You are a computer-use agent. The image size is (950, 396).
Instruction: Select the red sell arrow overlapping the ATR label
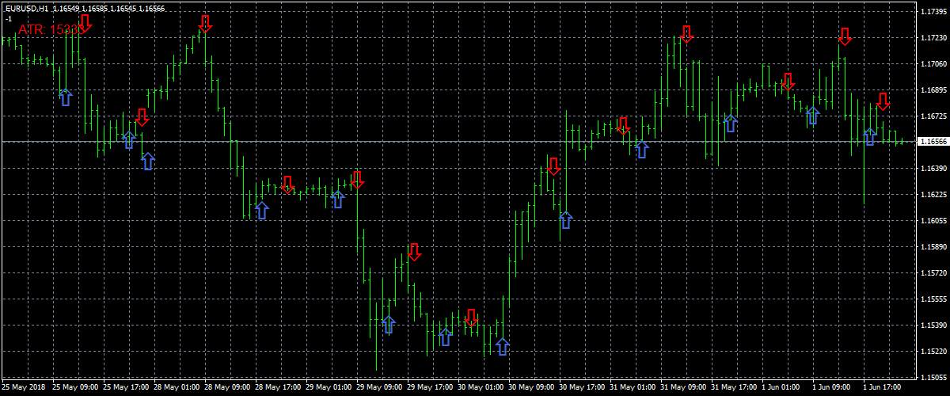[x=85, y=23]
